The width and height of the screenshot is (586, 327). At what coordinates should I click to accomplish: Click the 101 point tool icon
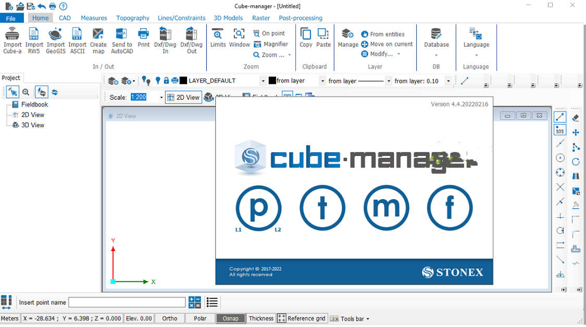pos(560,130)
